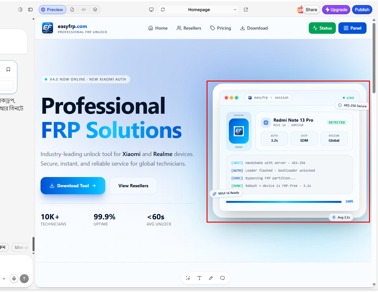Click the Share button
Viewport: 378px width, 292px height.
[311, 10]
